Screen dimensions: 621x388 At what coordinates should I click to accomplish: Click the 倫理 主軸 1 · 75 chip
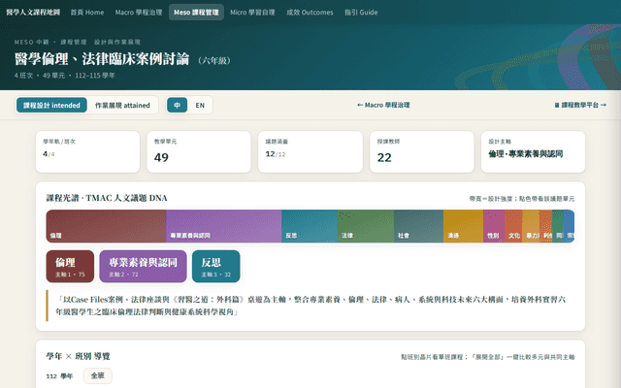(x=70, y=267)
